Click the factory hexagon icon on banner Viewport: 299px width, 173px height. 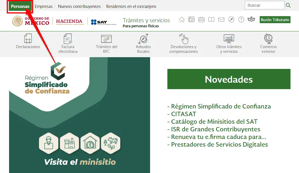tap(69, 143)
